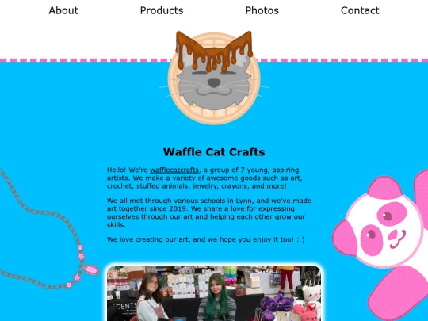
Task: Click the Waffle Cat Crafts heading
Action: pyautogui.click(x=214, y=152)
